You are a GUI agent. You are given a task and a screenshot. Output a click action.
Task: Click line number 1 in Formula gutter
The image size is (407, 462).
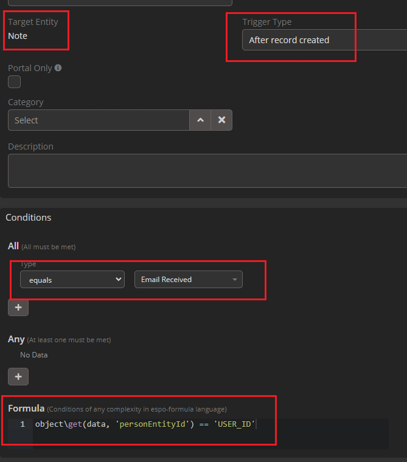23,424
